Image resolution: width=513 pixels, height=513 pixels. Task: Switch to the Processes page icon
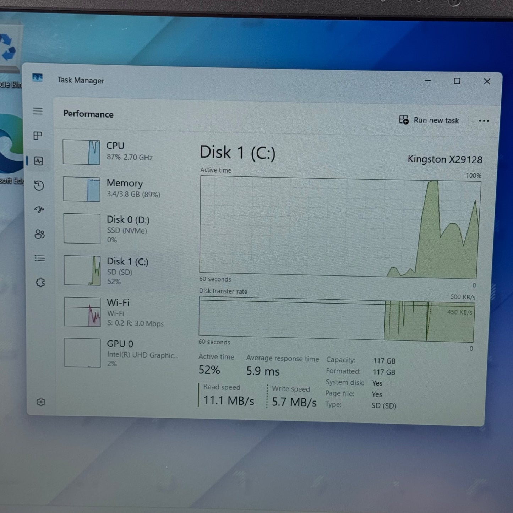[38, 136]
